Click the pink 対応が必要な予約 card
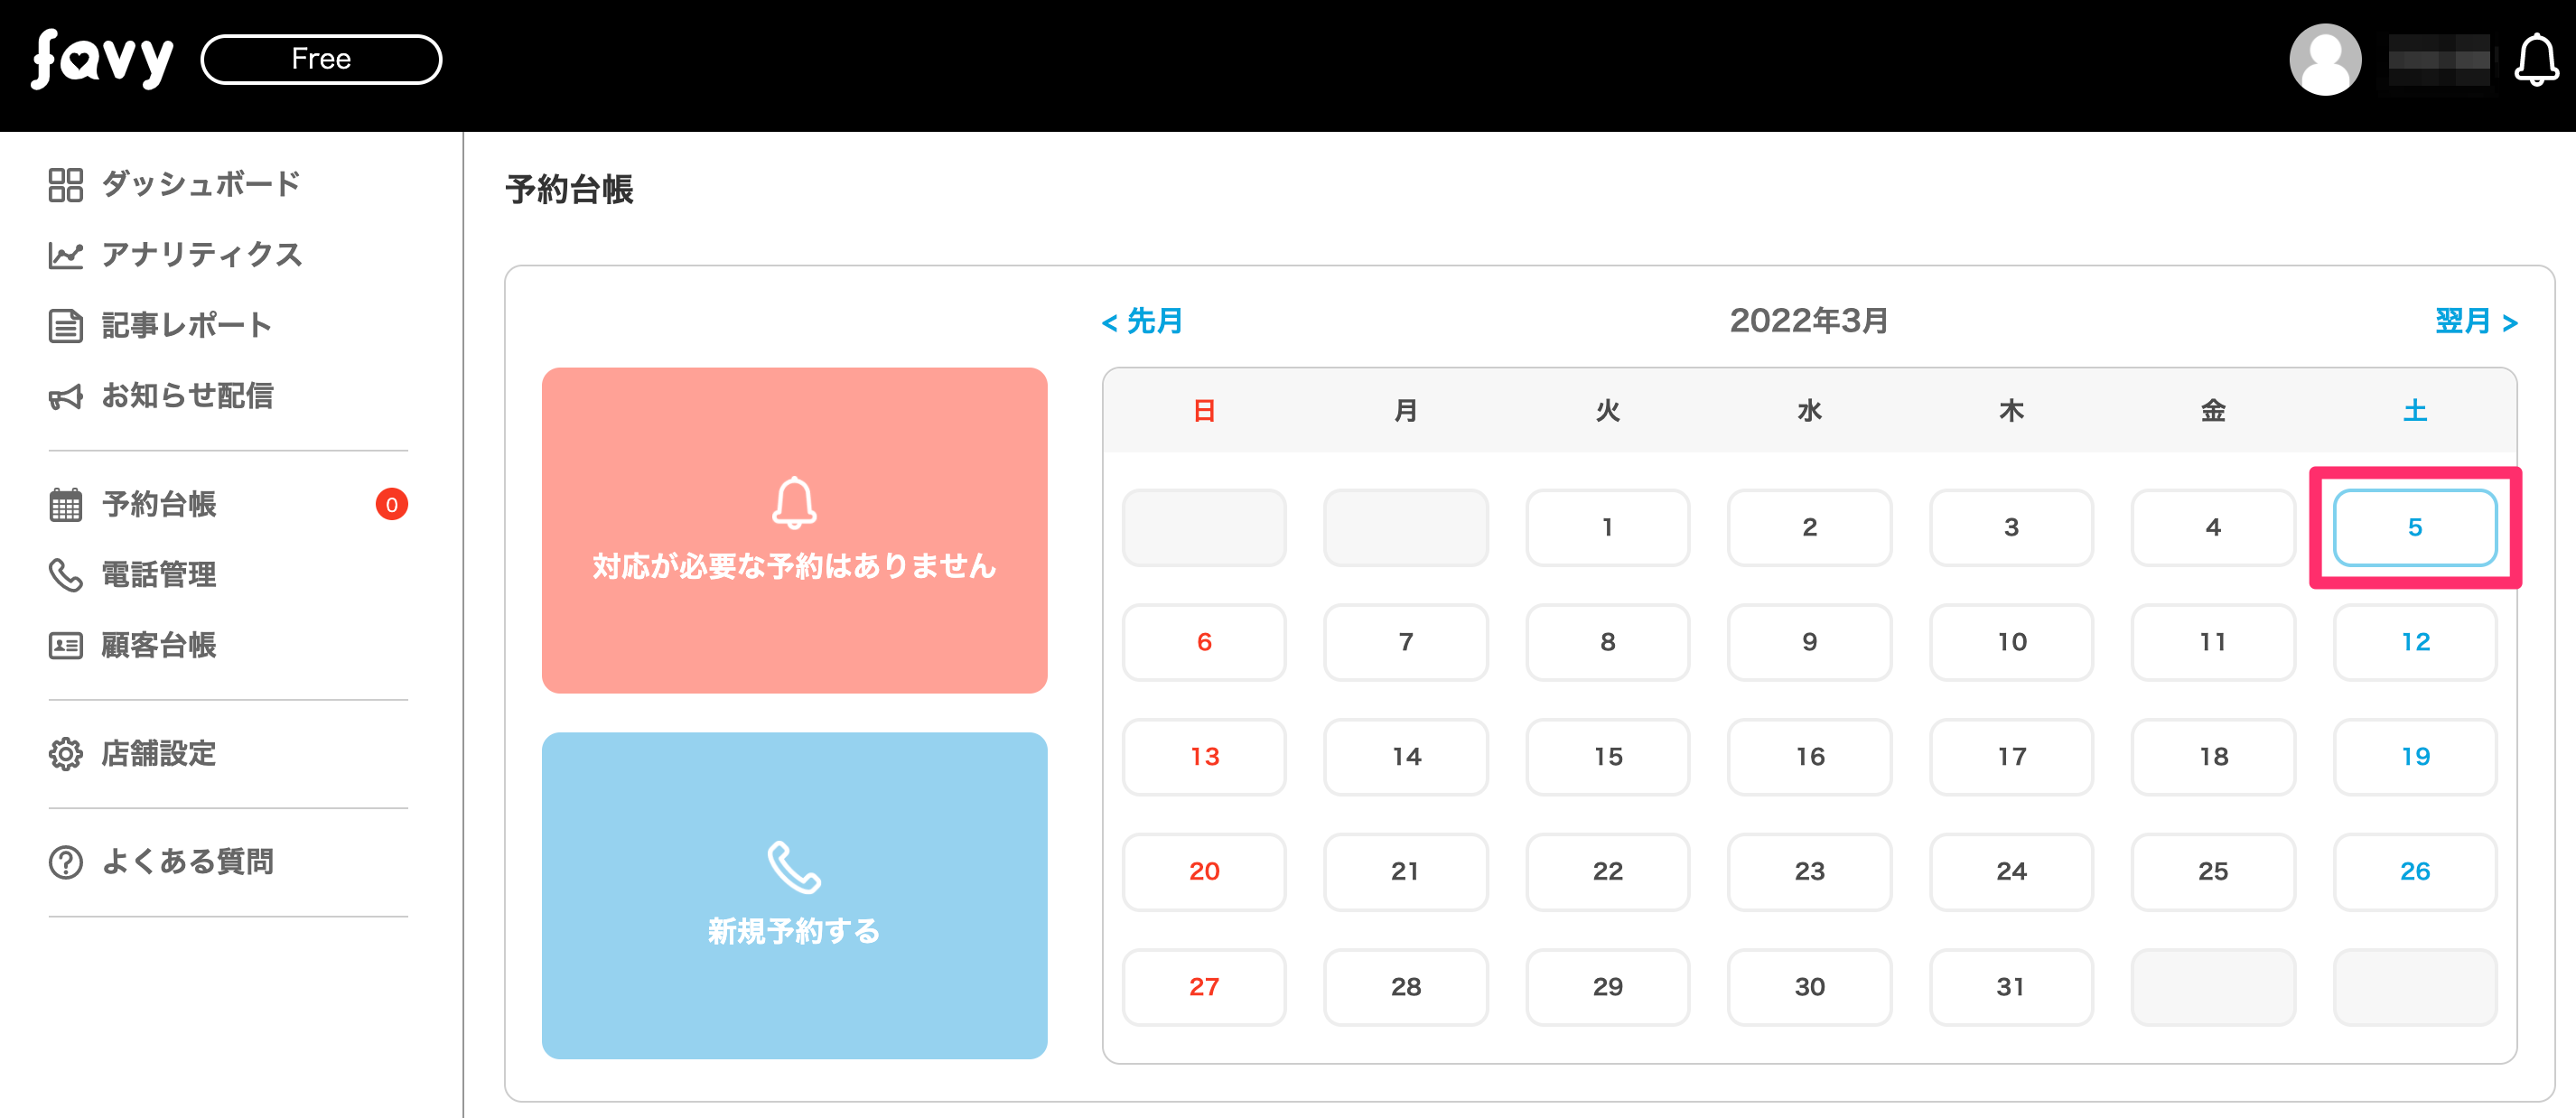The height and width of the screenshot is (1118, 2576). pos(794,530)
